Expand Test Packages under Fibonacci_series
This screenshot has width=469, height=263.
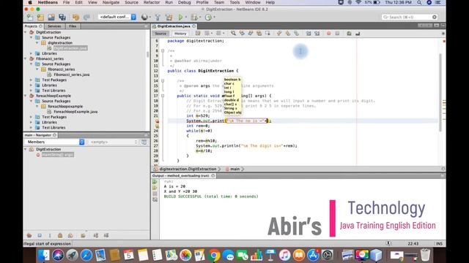31,80
